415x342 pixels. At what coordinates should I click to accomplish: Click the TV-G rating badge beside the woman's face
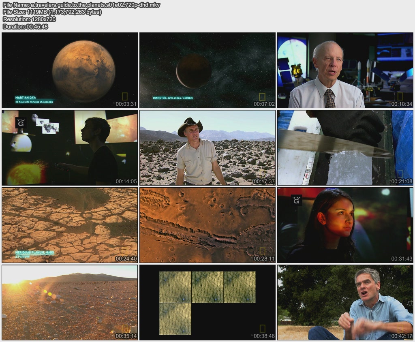[296, 199]
